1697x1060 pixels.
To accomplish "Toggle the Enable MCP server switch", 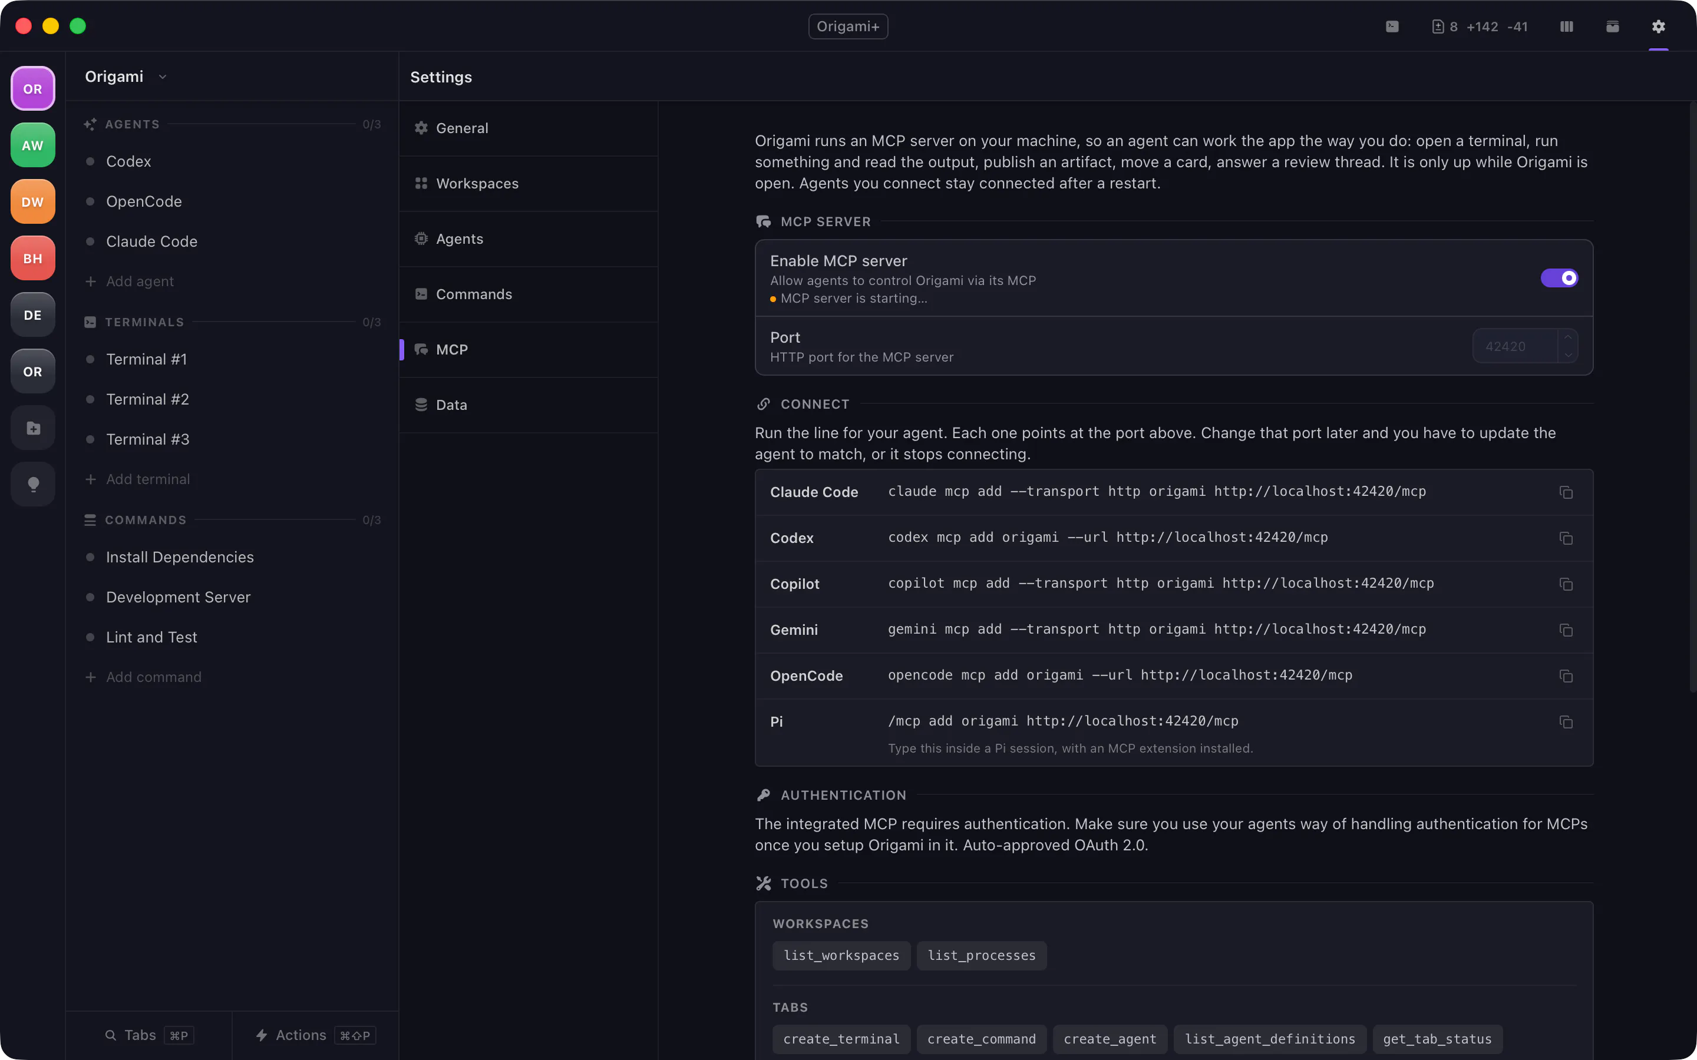I will pyautogui.click(x=1559, y=279).
